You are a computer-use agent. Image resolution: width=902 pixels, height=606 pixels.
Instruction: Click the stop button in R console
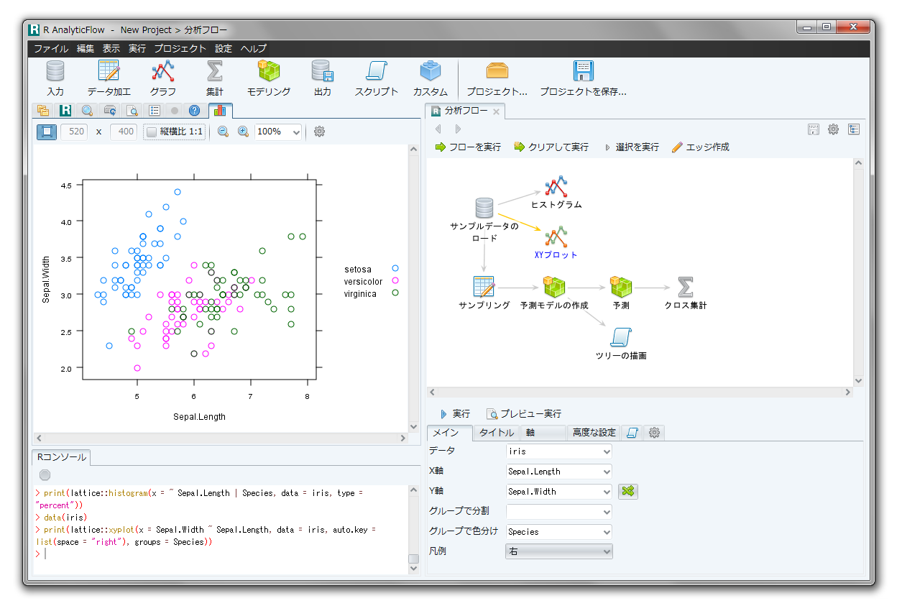45,475
